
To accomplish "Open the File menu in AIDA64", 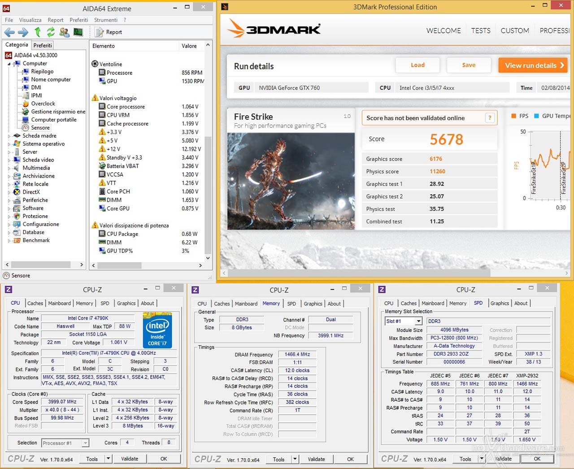I will (9, 20).
